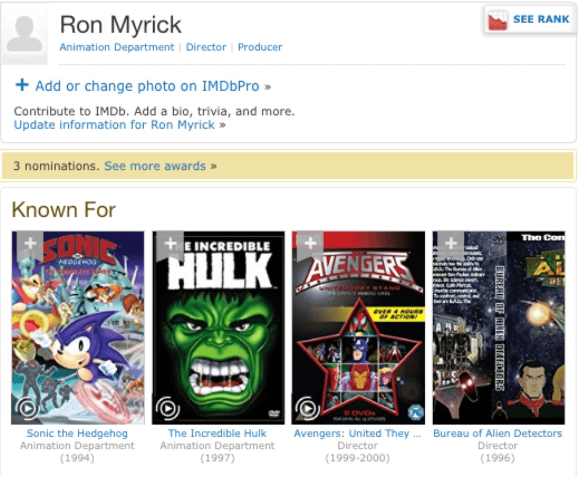Play The Incredible Hulk video icon
The image size is (578, 483).
[168, 409]
